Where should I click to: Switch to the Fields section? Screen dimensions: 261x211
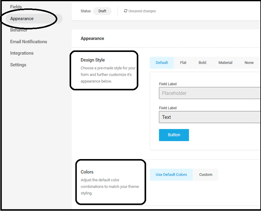pos(16,7)
